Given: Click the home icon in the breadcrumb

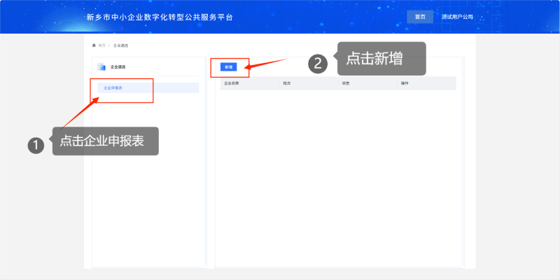Looking at the screenshot, I should [94, 45].
